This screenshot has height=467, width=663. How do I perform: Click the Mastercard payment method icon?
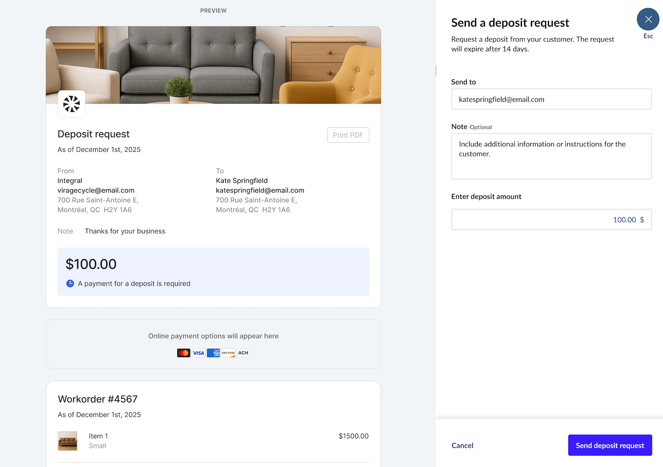[184, 353]
